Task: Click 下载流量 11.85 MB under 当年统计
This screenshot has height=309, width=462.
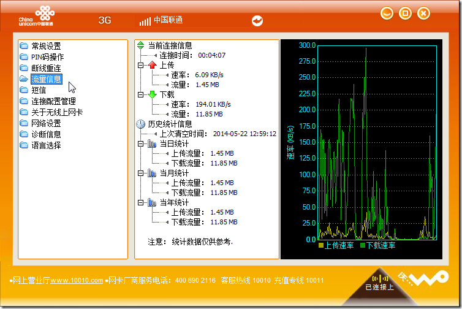Action: pyautogui.click(x=205, y=222)
